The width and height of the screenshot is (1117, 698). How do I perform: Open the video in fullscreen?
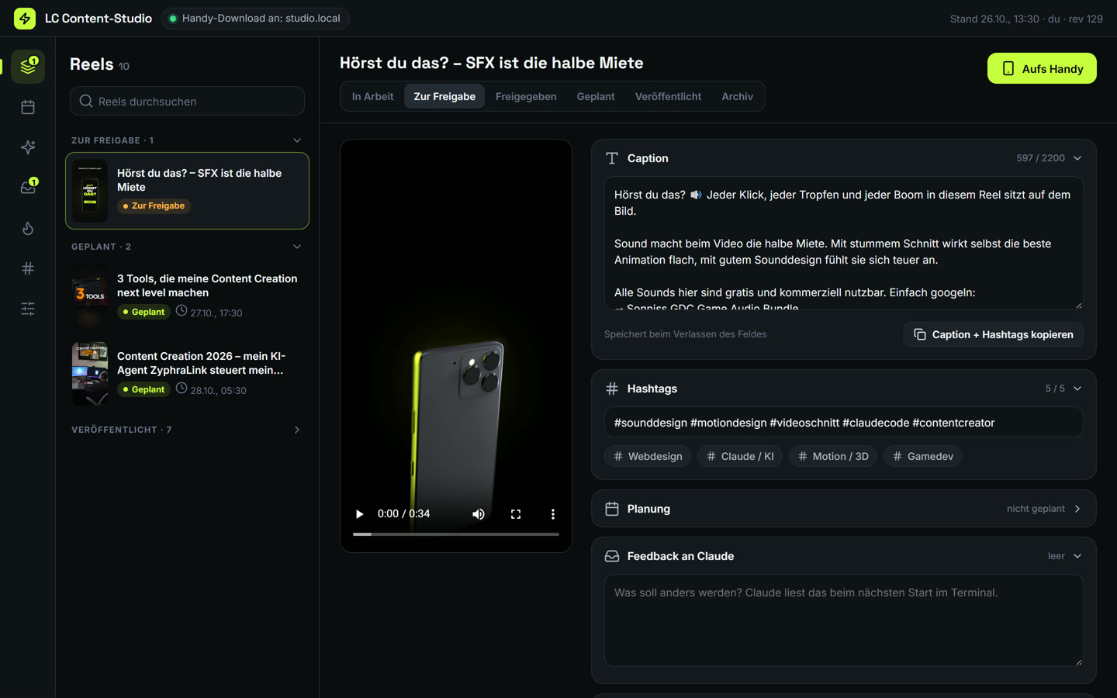[x=516, y=514]
